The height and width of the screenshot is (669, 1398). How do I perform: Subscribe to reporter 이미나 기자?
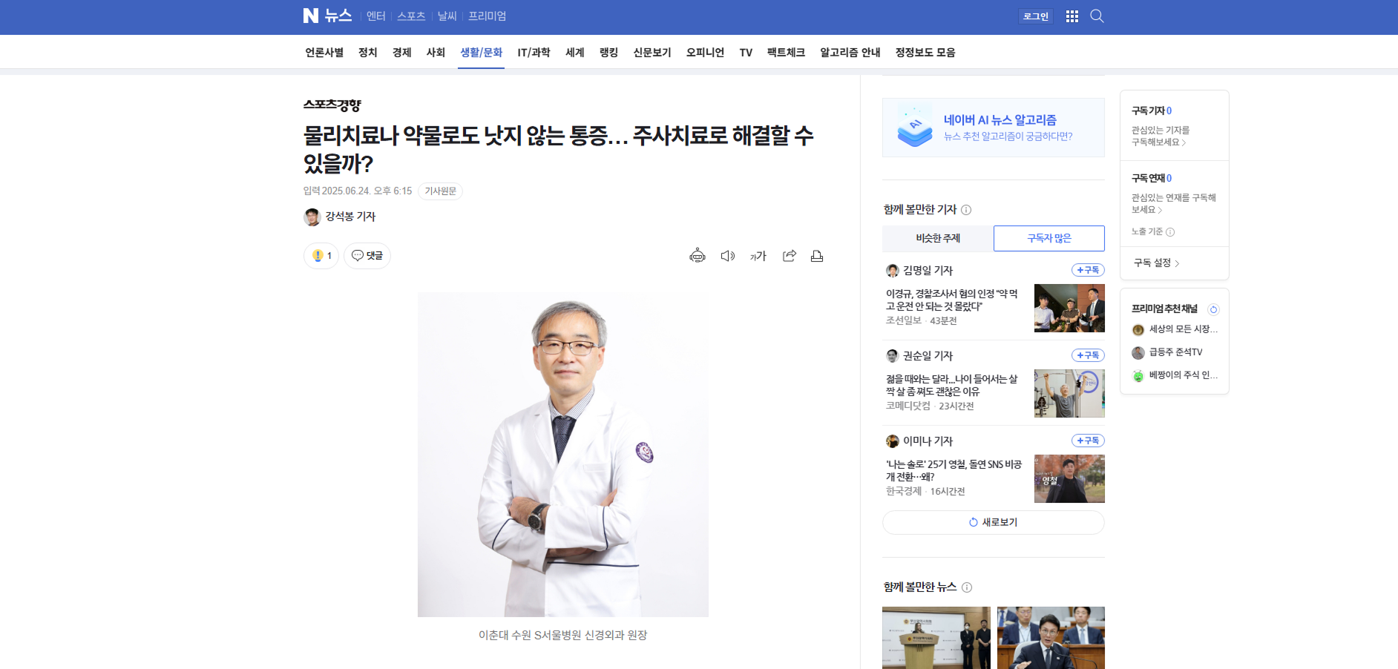click(1087, 441)
